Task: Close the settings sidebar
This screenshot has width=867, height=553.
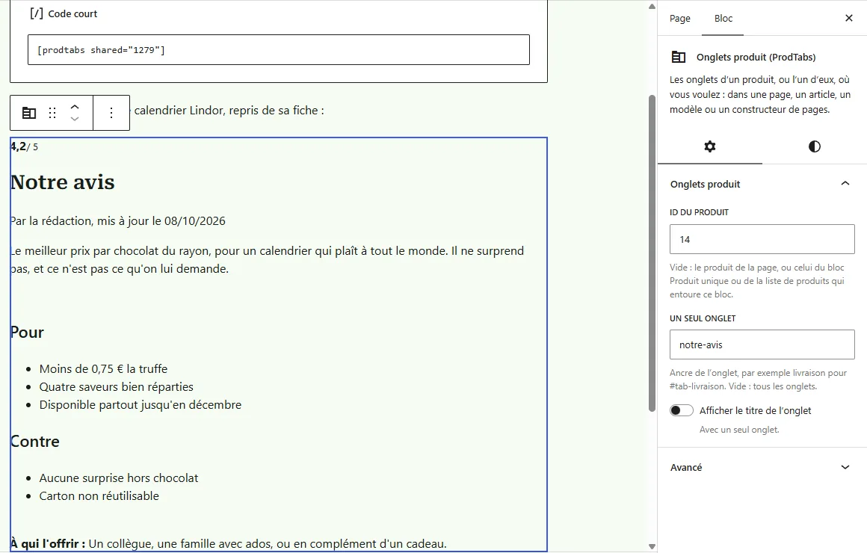Action: pyautogui.click(x=849, y=18)
